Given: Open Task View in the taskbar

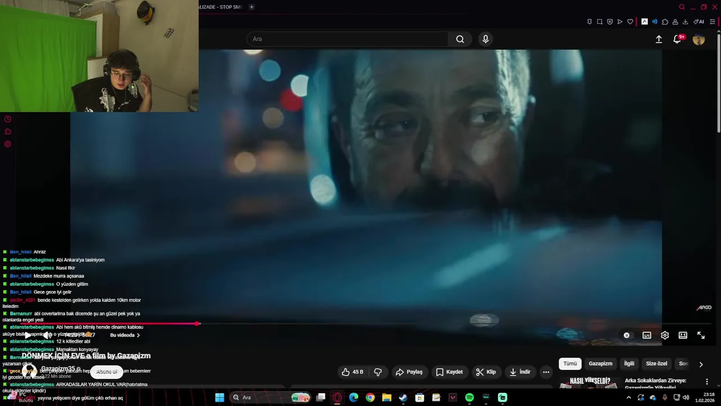Looking at the screenshot, I should [x=321, y=398].
